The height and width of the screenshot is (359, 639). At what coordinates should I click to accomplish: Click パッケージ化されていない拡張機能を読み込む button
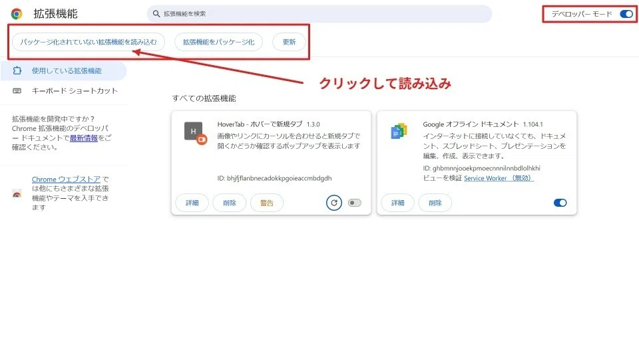click(x=89, y=42)
